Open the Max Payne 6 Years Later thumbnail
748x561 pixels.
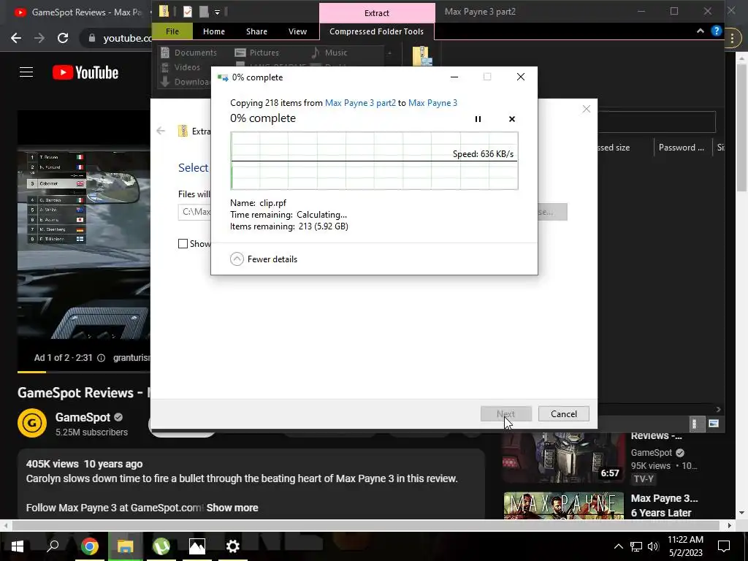tap(563, 505)
